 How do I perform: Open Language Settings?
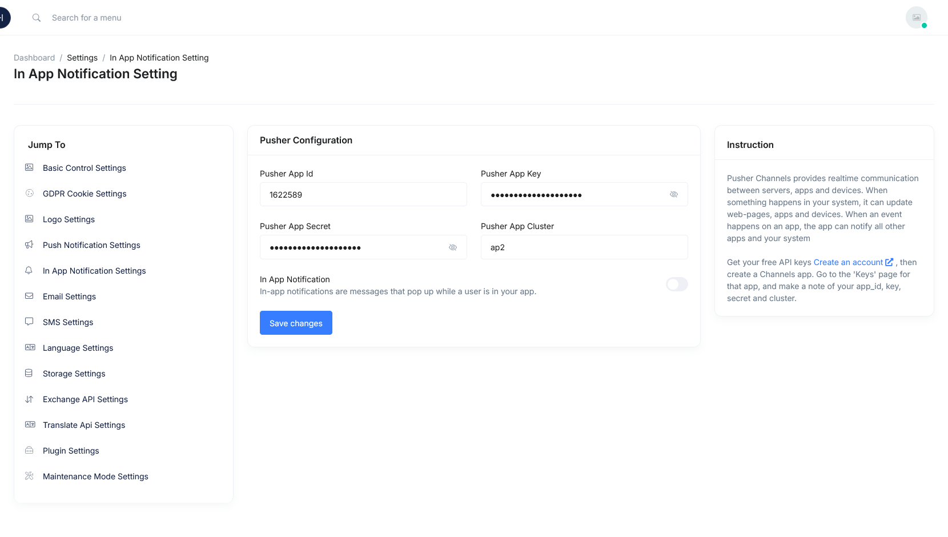(78, 348)
